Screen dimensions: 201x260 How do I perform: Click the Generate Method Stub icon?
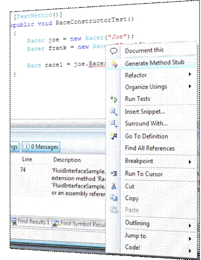pos(114,63)
